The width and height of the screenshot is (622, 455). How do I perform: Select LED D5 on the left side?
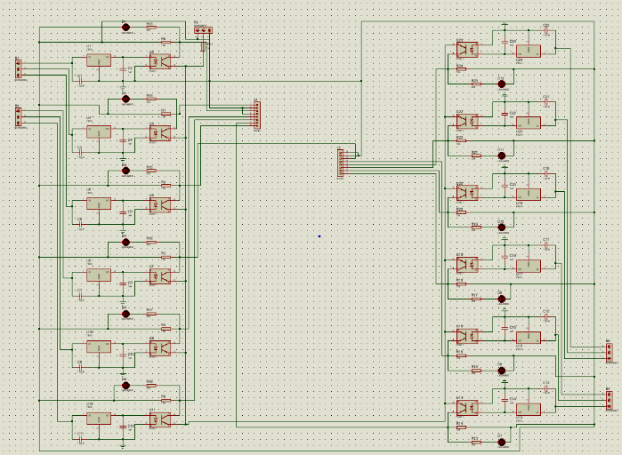[x=125, y=314]
